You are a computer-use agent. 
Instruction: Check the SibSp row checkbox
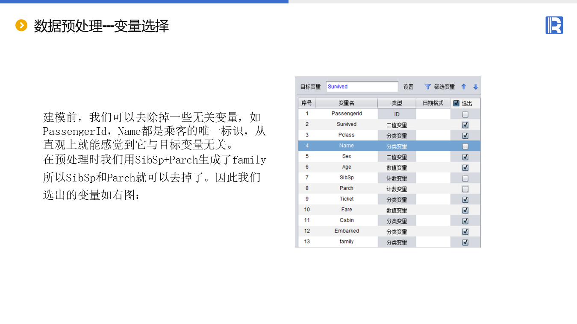[465, 178]
